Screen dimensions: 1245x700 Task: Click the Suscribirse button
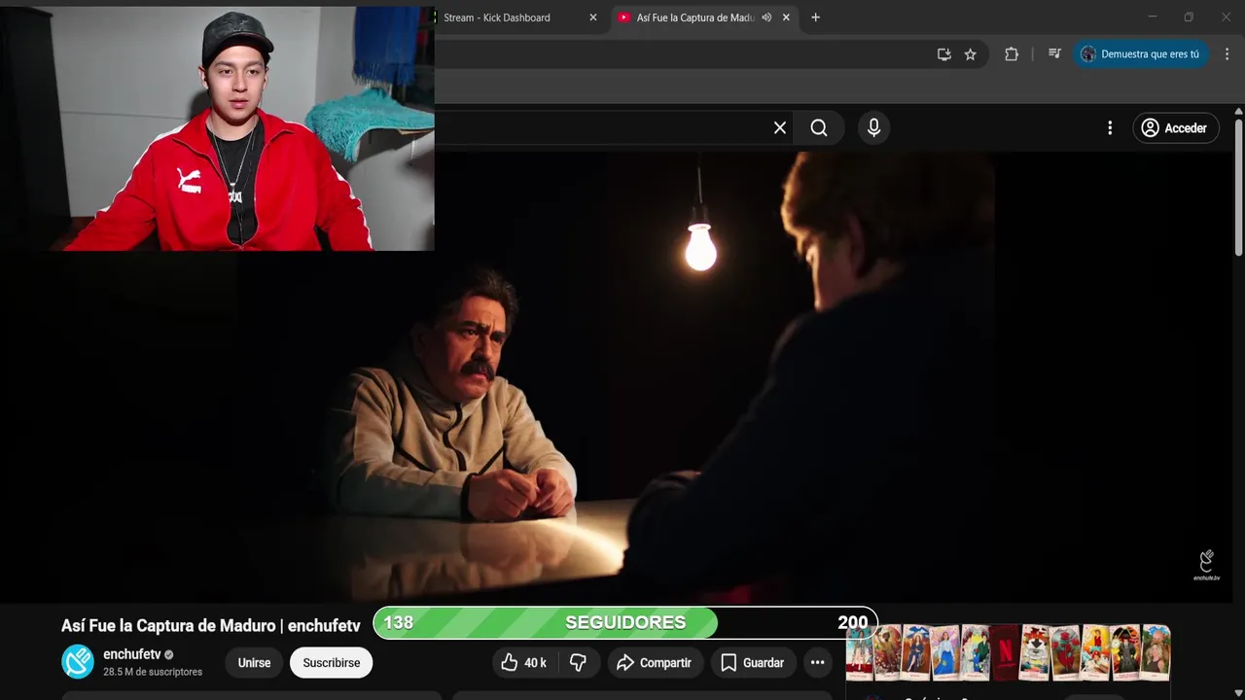pyautogui.click(x=331, y=663)
